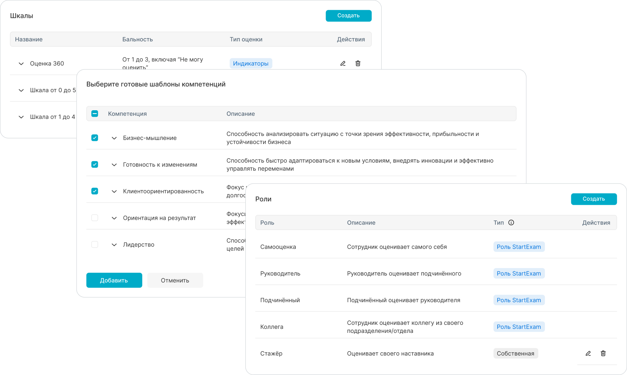The image size is (627, 375).
Task: Check the Ориентация на результат checkbox
Action: (95, 218)
